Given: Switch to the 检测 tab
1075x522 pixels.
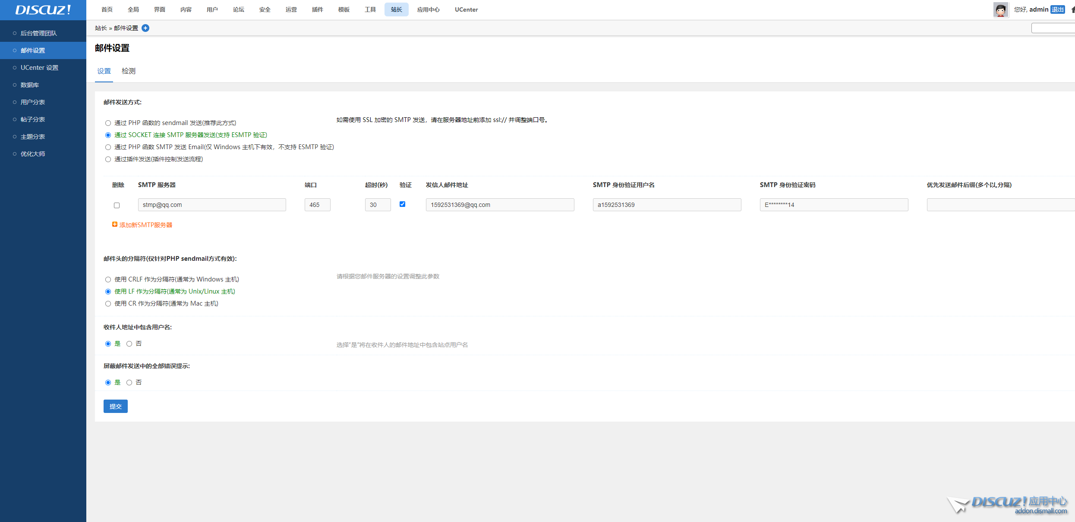Looking at the screenshot, I should tap(128, 71).
